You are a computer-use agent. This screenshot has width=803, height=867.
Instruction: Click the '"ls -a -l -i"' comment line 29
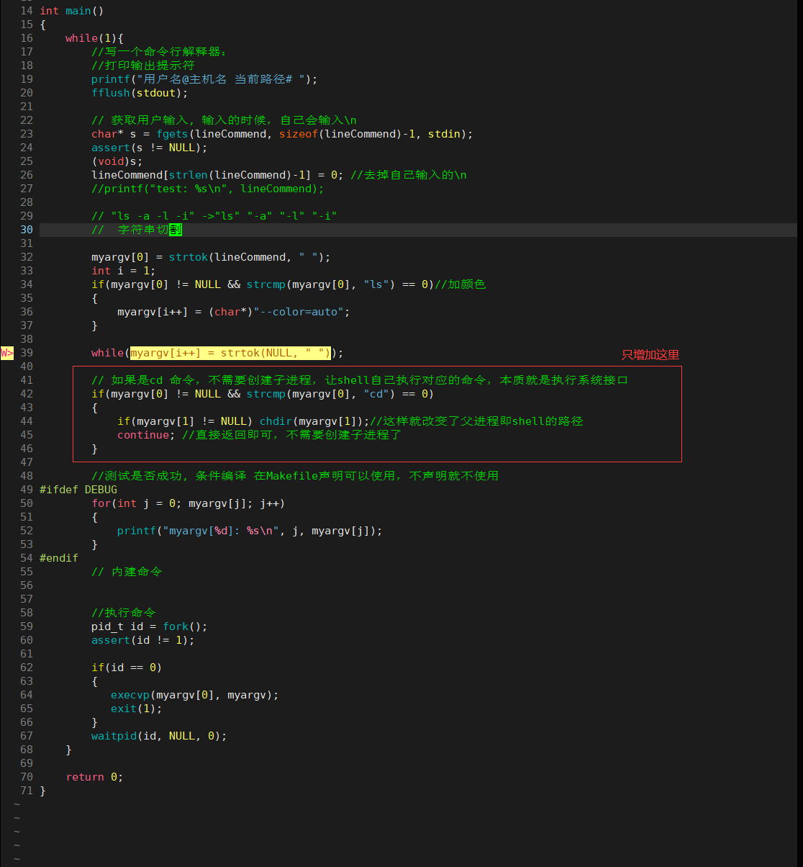click(214, 216)
